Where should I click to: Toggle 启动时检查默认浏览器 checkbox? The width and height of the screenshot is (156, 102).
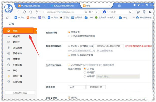tap(69, 55)
